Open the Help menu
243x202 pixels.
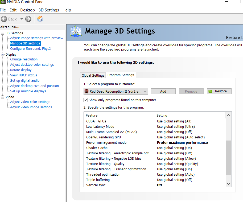pos(67,10)
